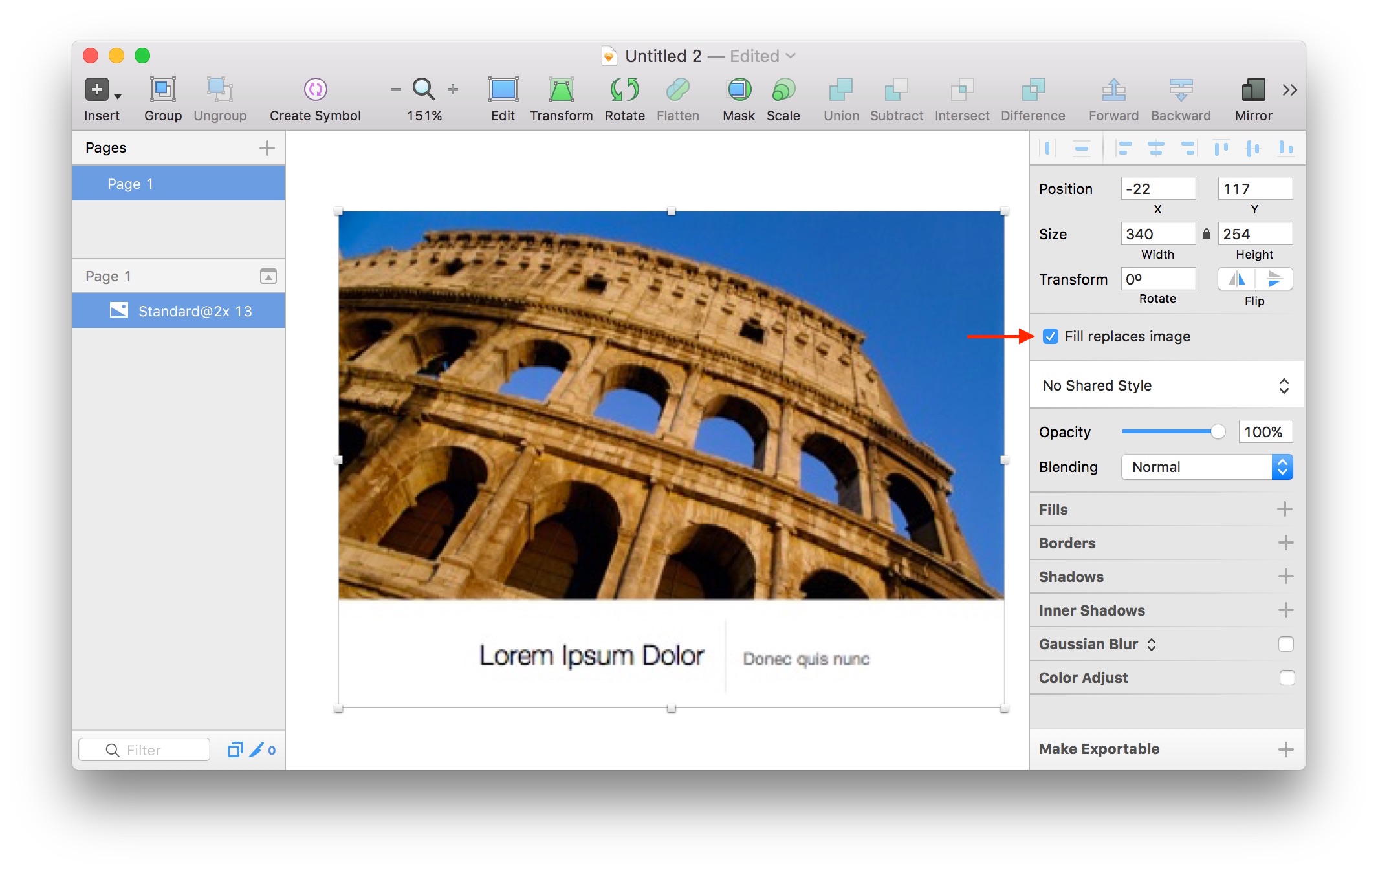This screenshot has width=1378, height=873.
Task: Select the Scale tool icon
Action: point(783,89)
